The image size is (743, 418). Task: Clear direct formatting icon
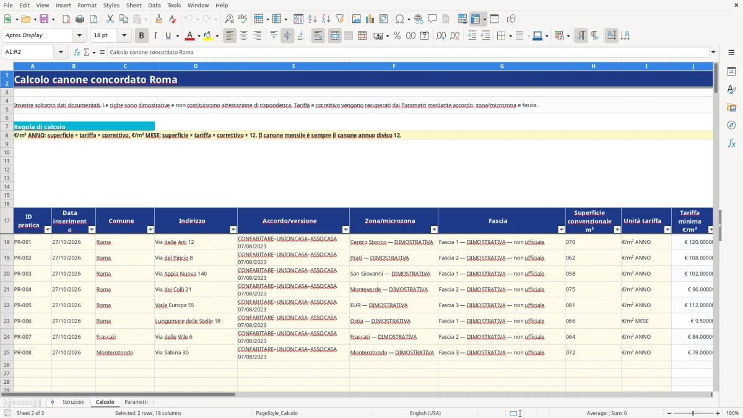pos(172,19)
